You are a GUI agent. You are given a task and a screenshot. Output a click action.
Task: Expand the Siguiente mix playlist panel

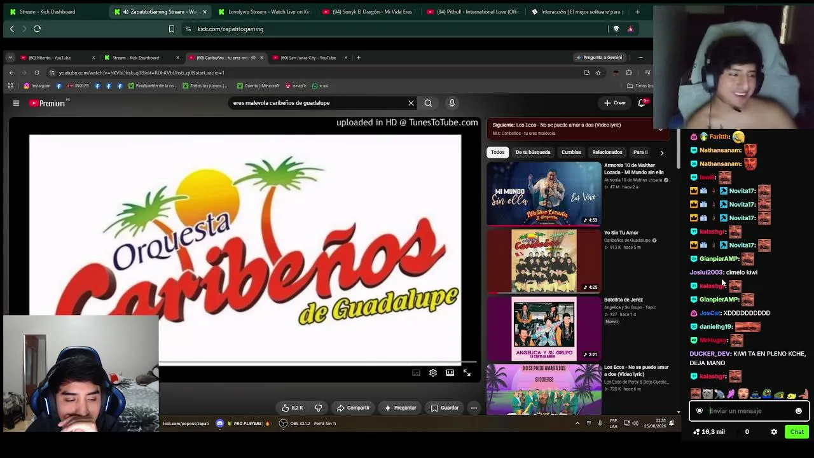tap(661, 129)
